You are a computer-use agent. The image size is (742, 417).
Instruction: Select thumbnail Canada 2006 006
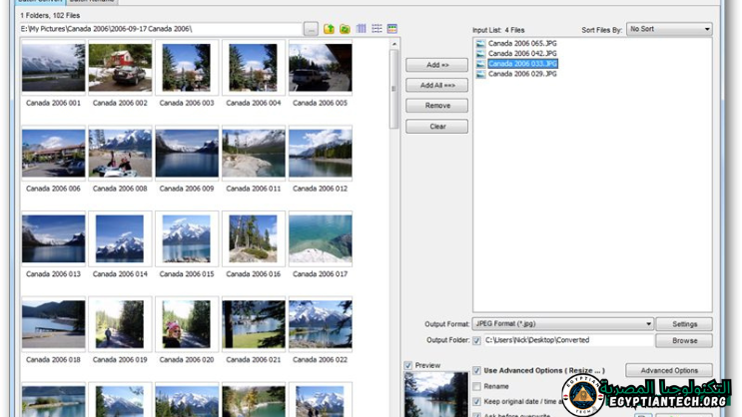[54, 154]
